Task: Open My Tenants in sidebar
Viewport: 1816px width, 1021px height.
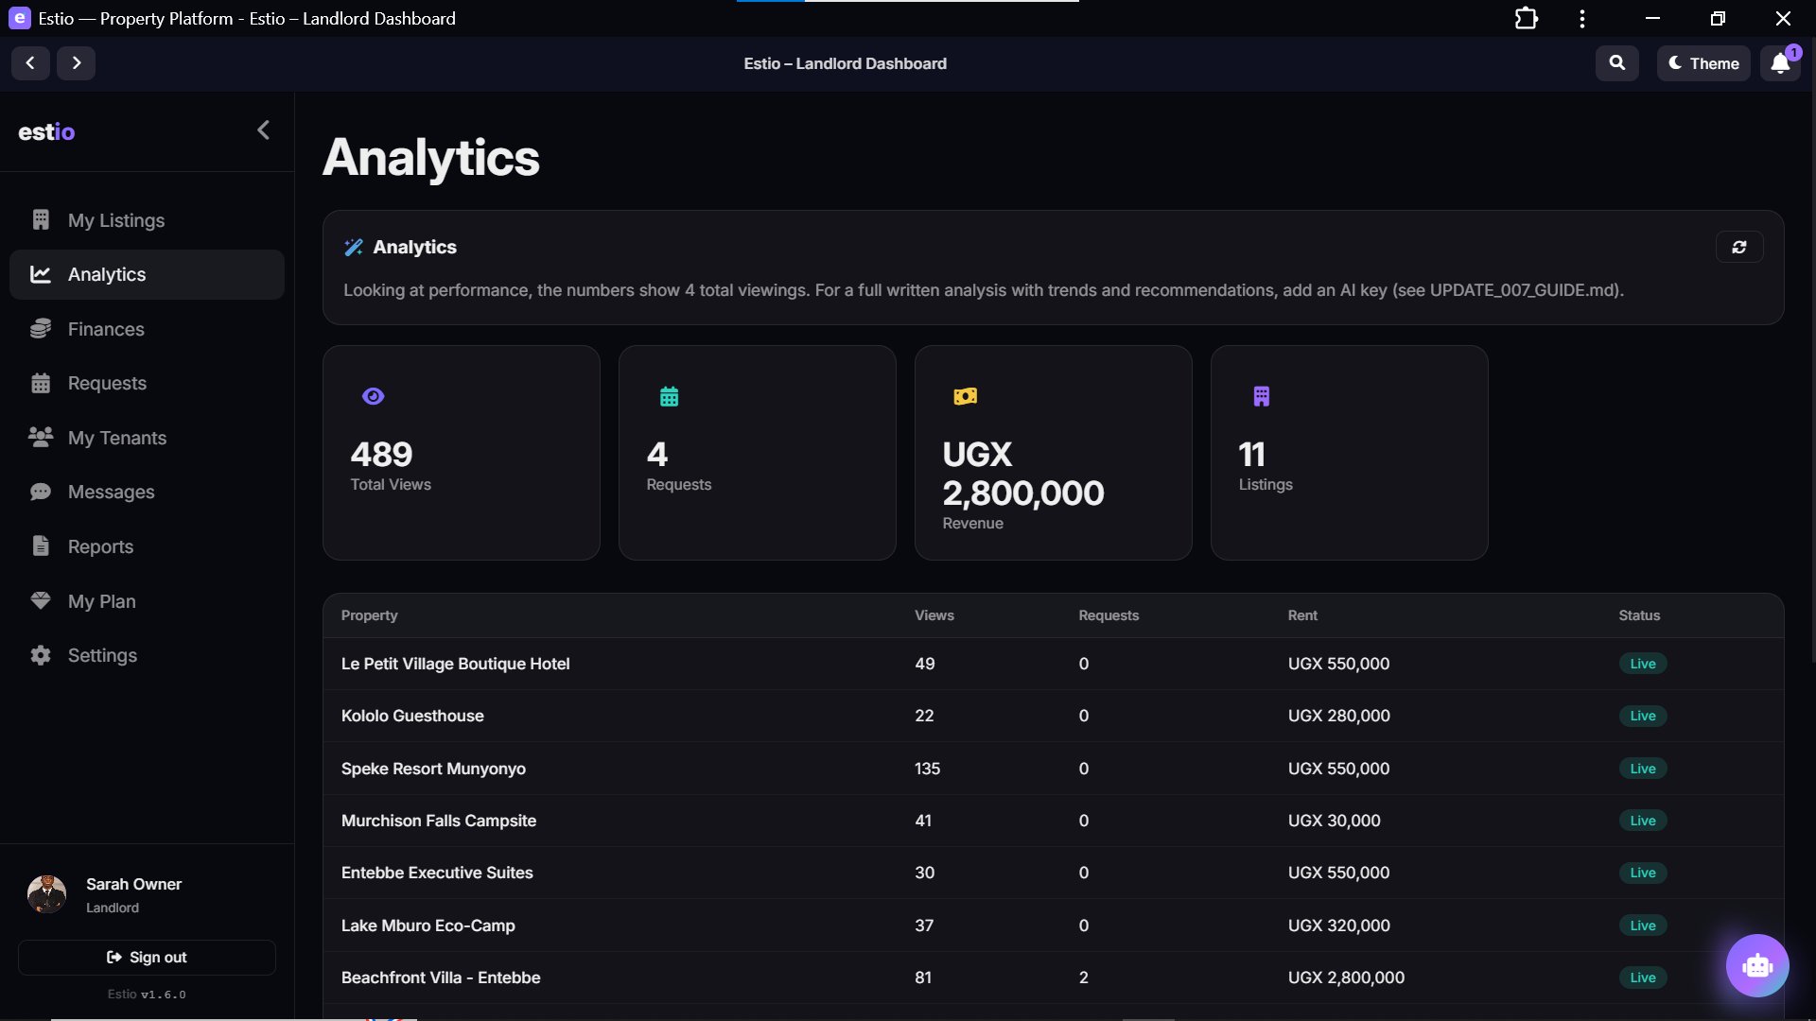Action: [x=147, y=438]
